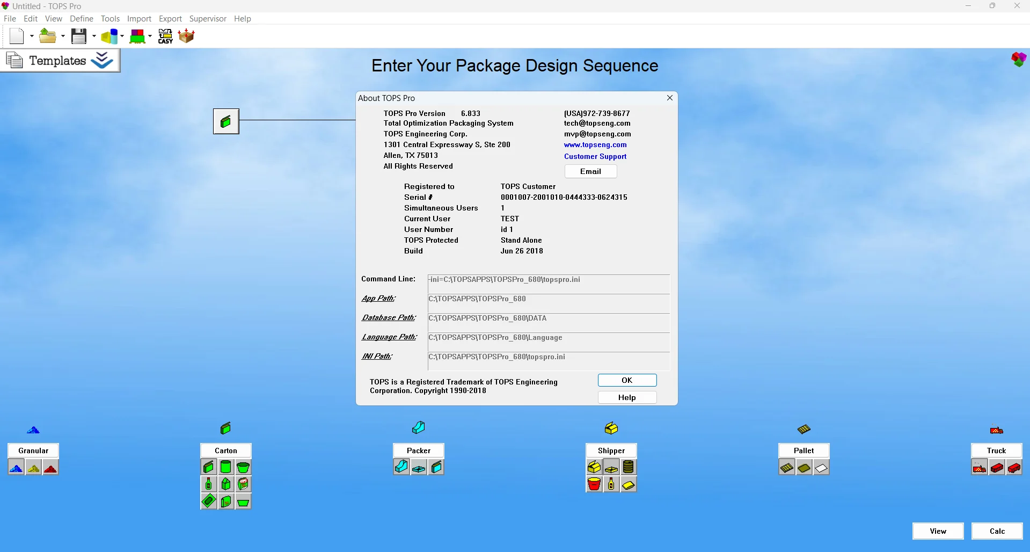Select the cyan box packer icon
Image resolution: width=1030 pixels, height=552 pixels.
pyautogui.click(x=436, y=467)
